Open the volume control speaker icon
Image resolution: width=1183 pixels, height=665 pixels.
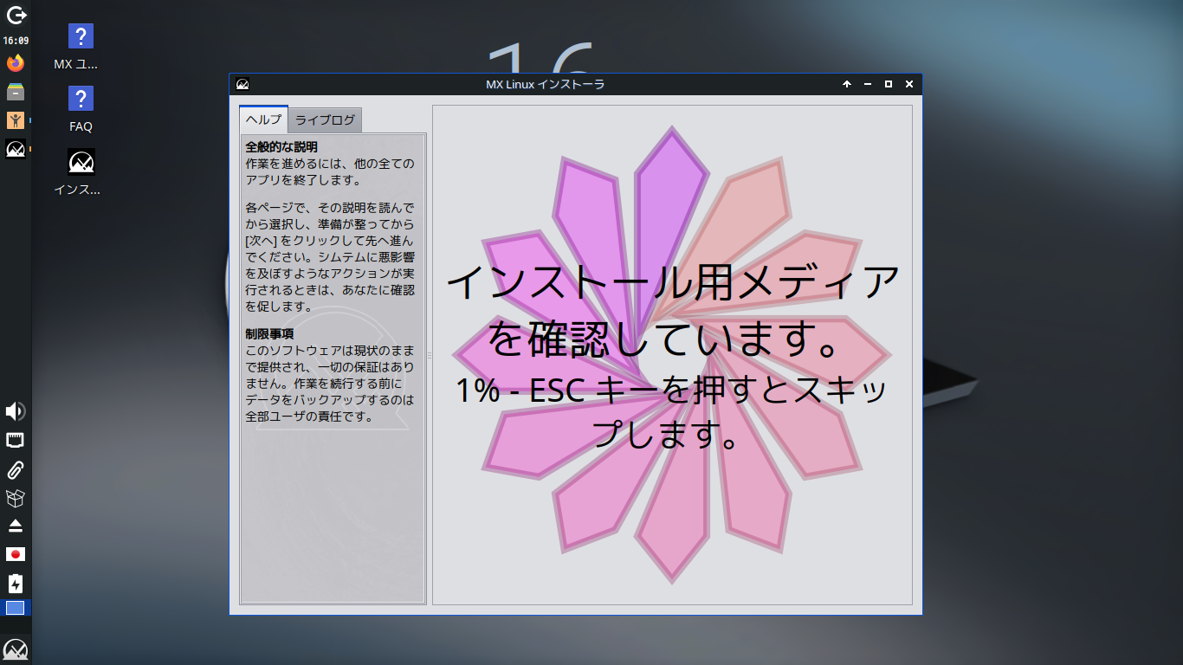click(x=16, y=411)
